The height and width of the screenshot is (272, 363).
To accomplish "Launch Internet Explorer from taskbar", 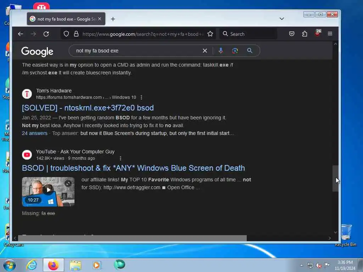I will [x=32, y=265].
